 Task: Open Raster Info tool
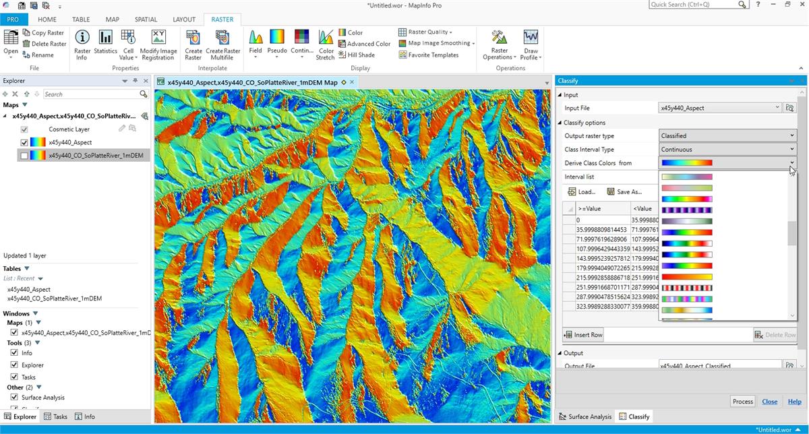[82, 44]
